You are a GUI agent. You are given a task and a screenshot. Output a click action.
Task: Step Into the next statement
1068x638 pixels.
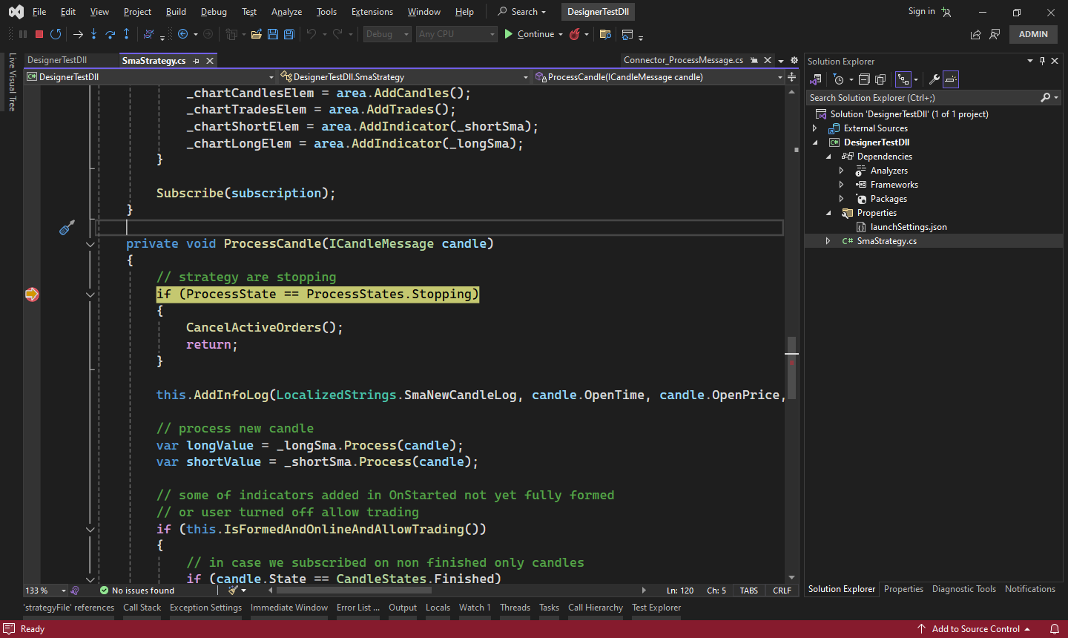tap(94, 34)
